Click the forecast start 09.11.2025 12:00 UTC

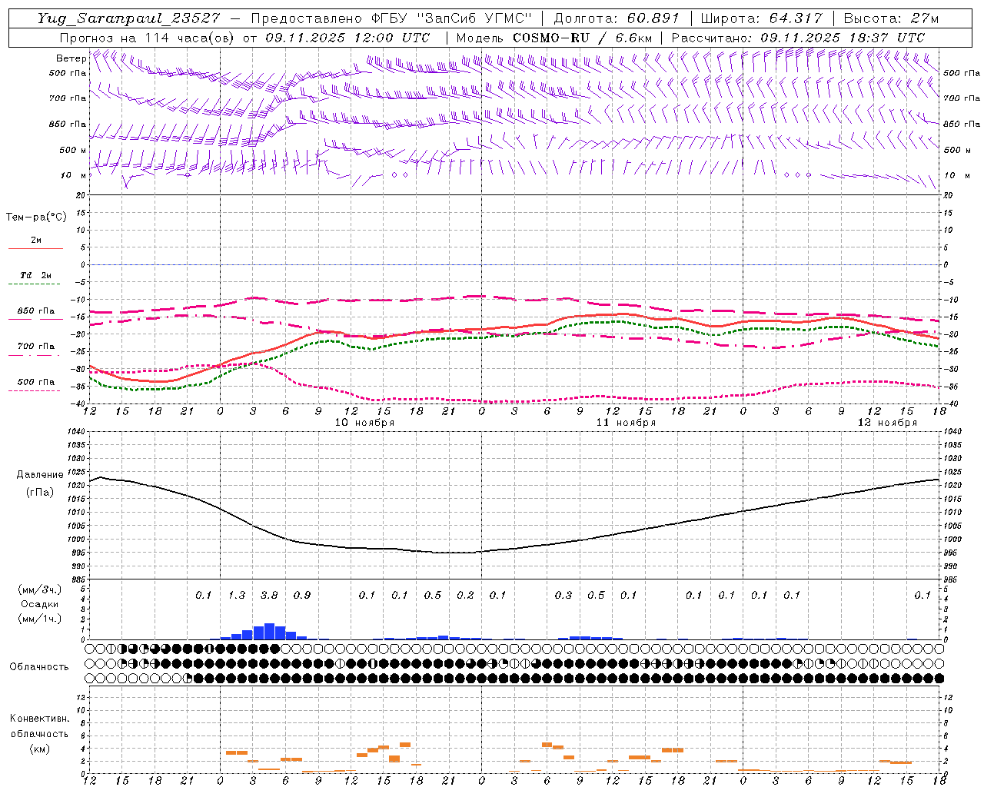[347, 37]
